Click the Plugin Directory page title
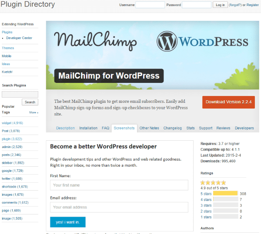The width and height of the screenshot is (261, 234). [x=28, y=4]
